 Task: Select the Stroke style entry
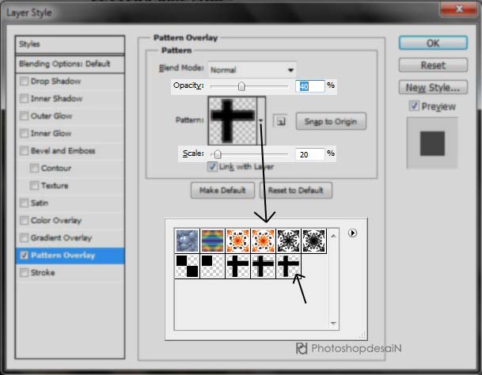click(x=41, y=273)
